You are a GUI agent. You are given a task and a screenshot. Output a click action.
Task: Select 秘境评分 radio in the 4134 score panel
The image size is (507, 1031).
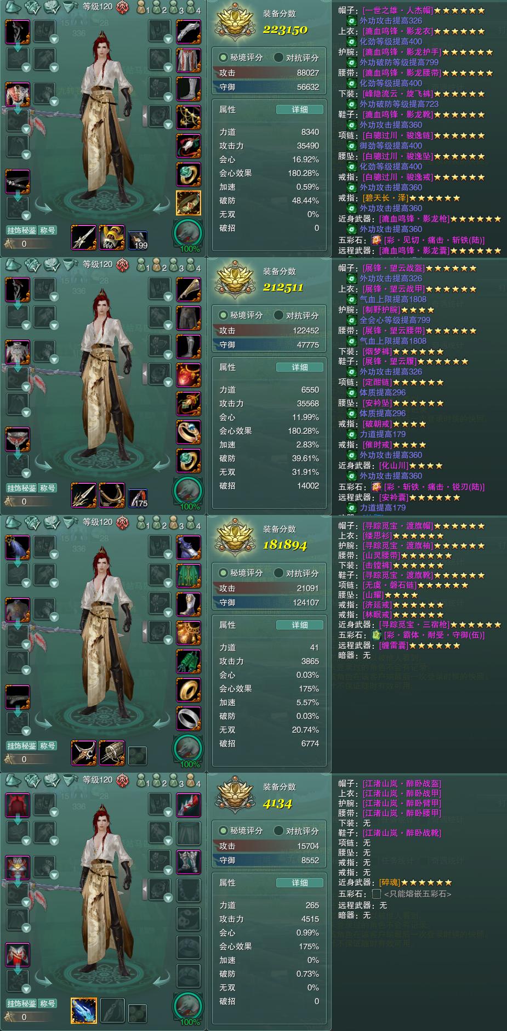click(241, 831)
